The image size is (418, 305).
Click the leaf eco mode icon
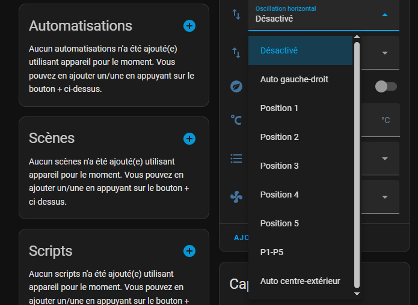[236, 86]
